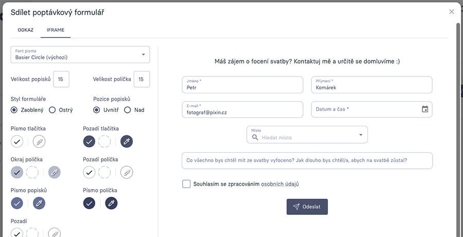Click eyedropper icon under Písmo políčka

pyautogui.click(x=111, y=204)
